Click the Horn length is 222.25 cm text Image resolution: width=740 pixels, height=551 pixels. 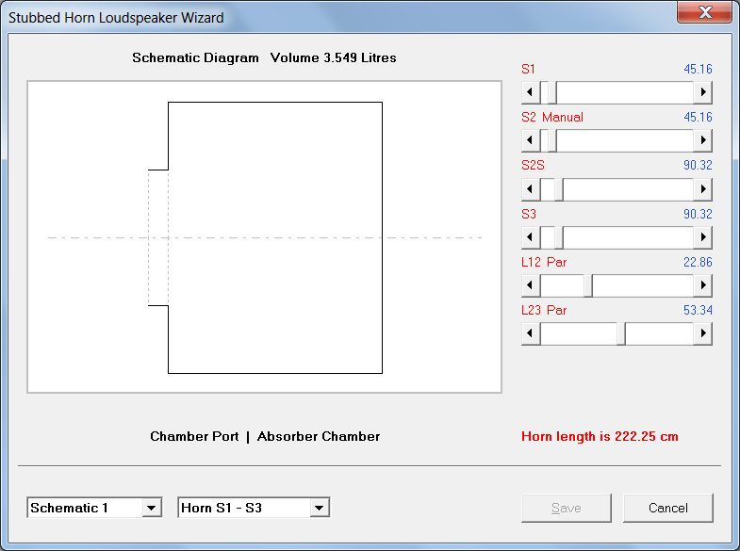point(600,436)
